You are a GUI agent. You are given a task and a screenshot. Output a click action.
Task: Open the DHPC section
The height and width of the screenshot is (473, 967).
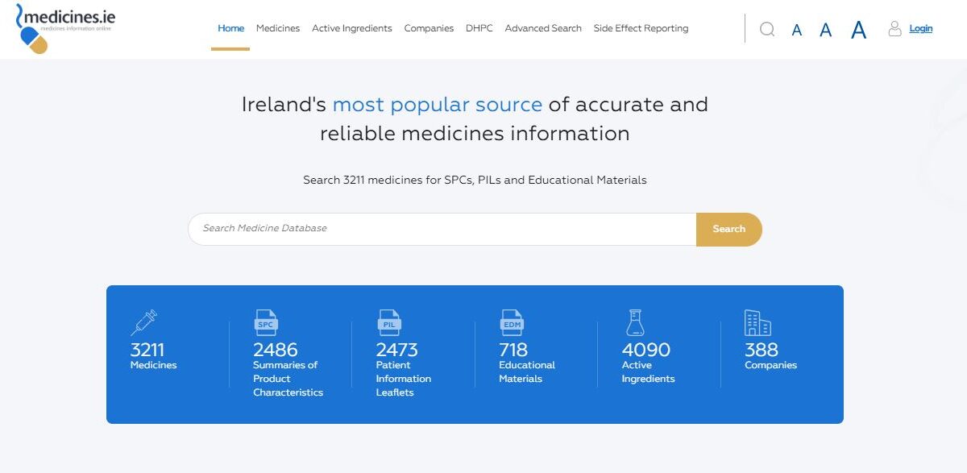point(479,27)
